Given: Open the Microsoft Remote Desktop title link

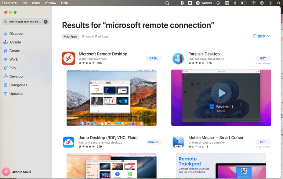Looking at the screenshot, I should point(103,54).
